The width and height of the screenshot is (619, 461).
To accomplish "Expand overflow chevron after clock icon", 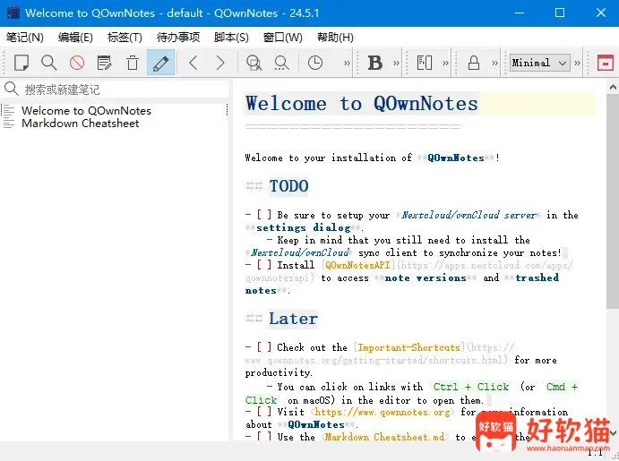I will click(347, 63).
